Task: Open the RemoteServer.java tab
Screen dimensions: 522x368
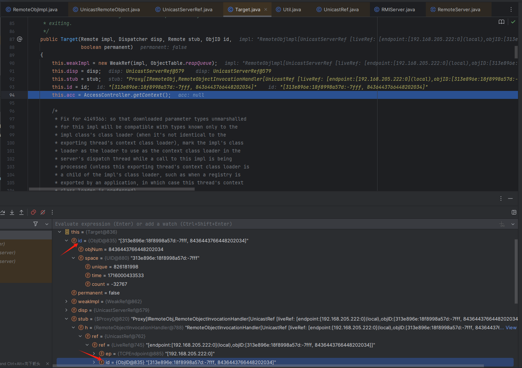Action: 455,9
